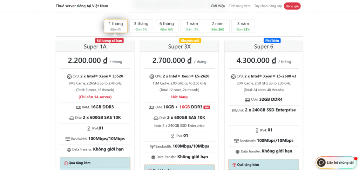Image resolution: width=359 pixels, height=170 pixels.
Task: Click the IPv4 location icon in Super 1A
Action: [x=89, y=128]
